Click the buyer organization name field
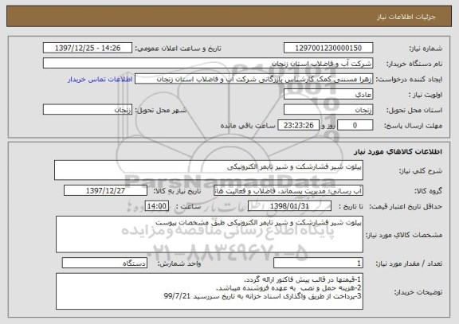 tap(208, 64)
